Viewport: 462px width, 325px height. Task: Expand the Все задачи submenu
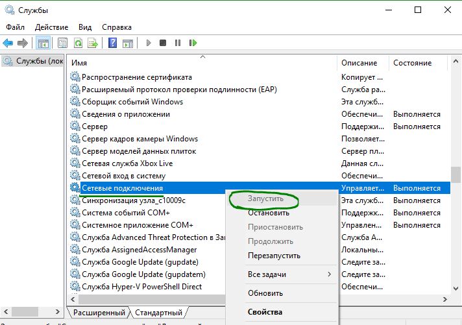[x=282, y=274]
